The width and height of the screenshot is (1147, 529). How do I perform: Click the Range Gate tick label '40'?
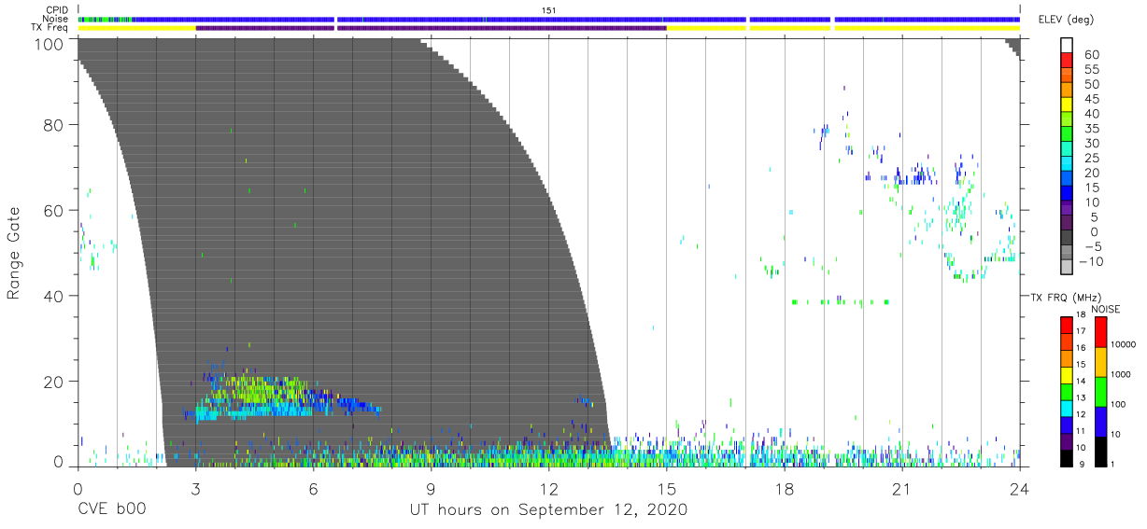(x=55, y=296)
